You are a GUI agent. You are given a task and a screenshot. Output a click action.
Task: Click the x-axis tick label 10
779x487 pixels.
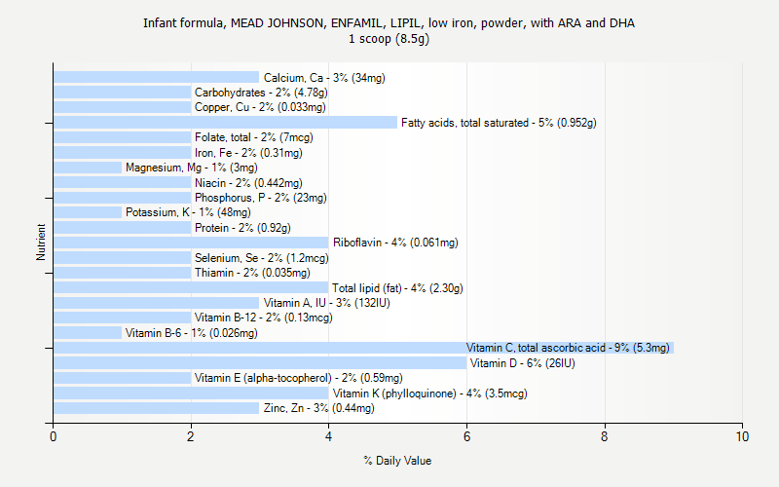click(742, 436)
